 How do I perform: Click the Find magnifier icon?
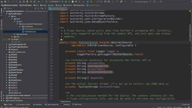coord(31,2)
